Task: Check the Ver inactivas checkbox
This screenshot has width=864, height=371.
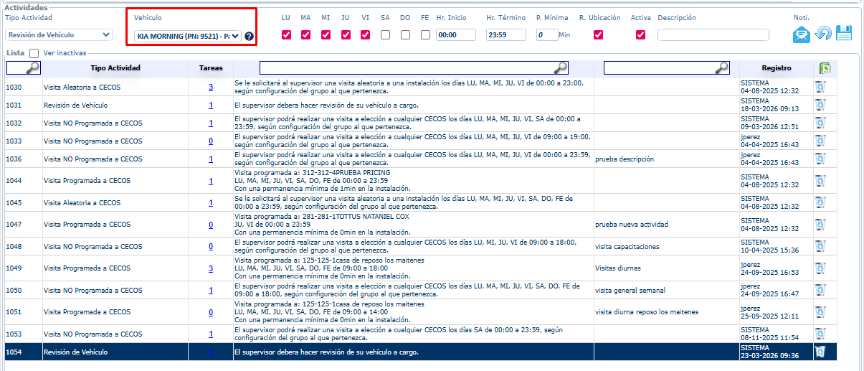Action: [x=34, y=53]
